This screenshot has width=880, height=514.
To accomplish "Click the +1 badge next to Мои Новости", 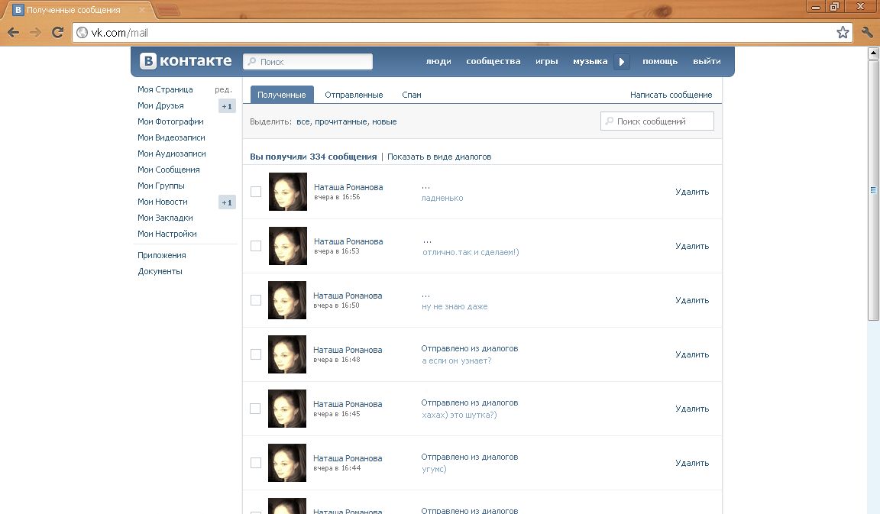I will 227,202.
